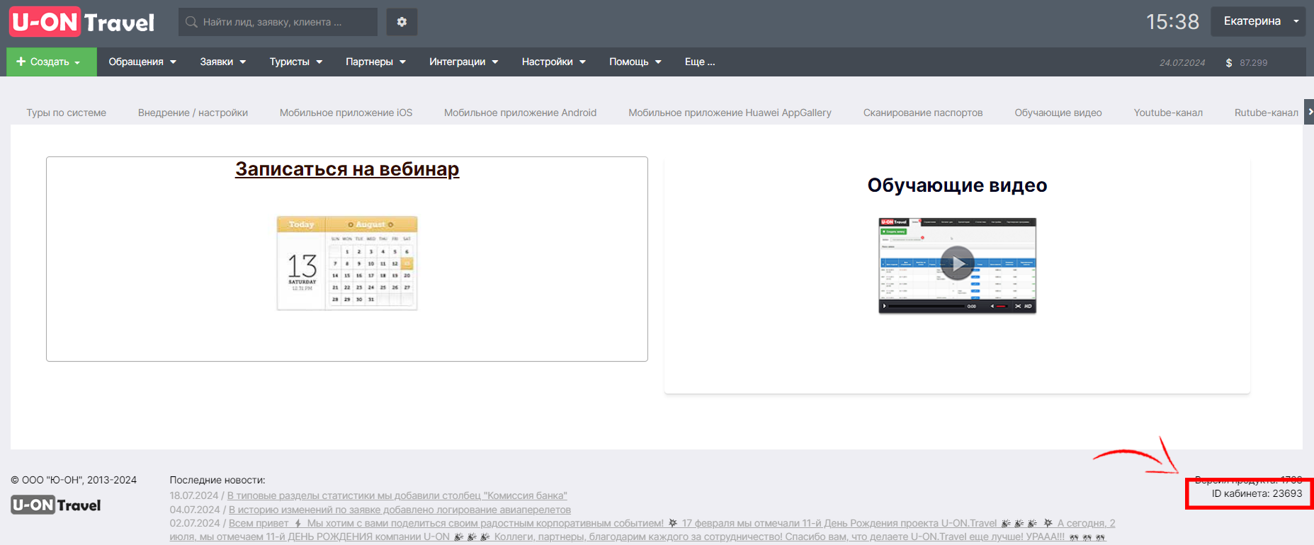Select the Мобильное приложение iOS tab
Viewport: 1314px width, 545px height.
pos(346,113)
